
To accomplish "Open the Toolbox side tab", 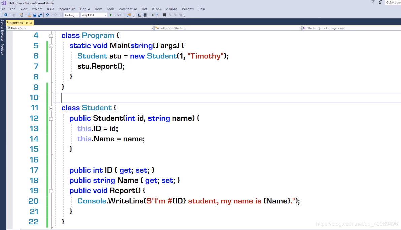I will coord(2,49).
